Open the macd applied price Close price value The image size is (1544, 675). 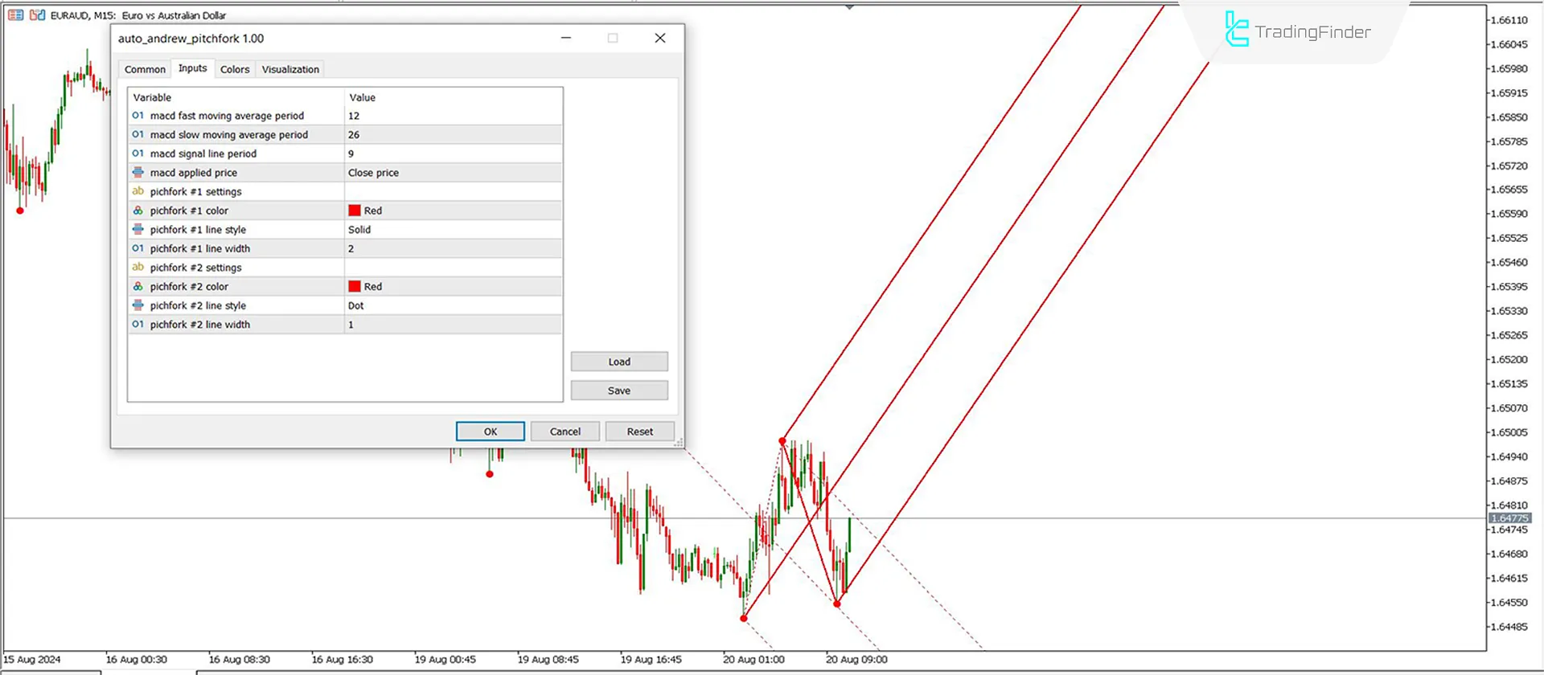[453, 173]
